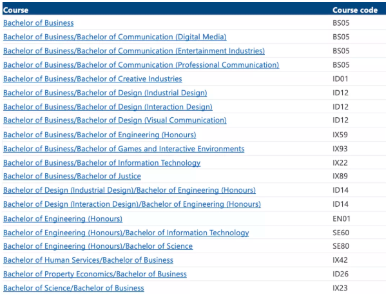Screen dimensions: 386x297
Task: Open Business/Design (Interaction Design) link
Action: click(x=108, y=107)
